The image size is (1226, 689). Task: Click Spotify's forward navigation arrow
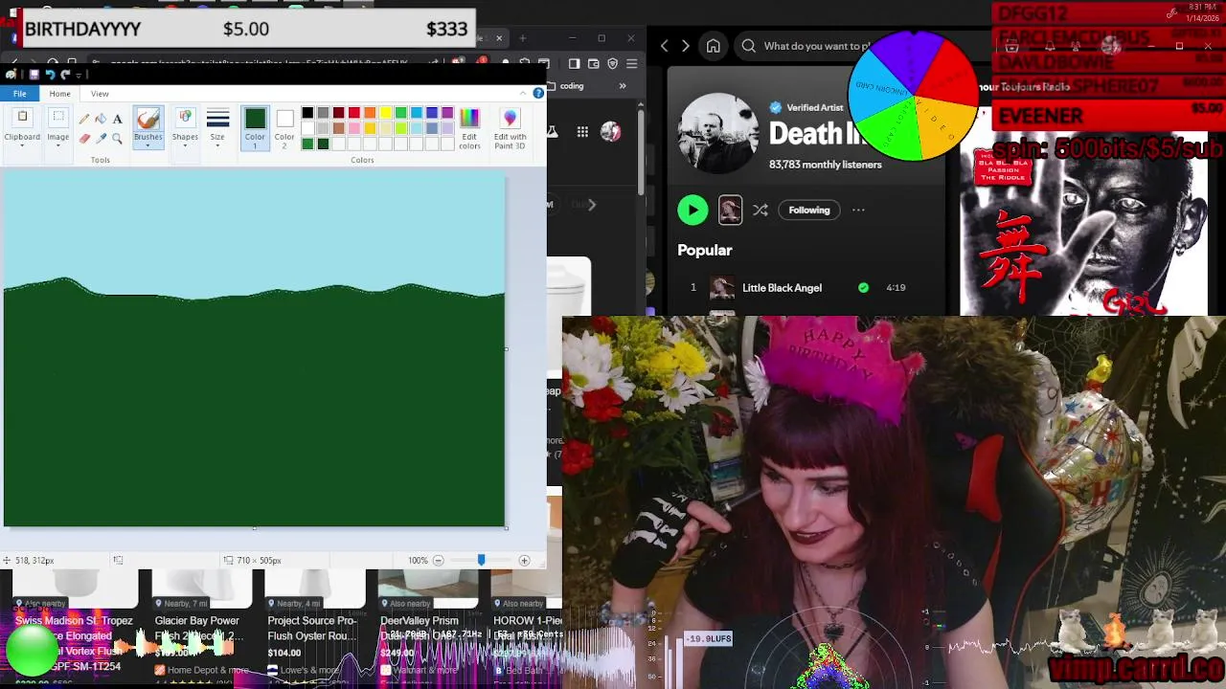click(x=685, y=46)
